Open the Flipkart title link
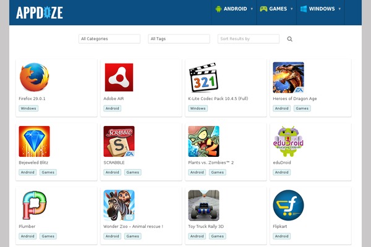The image size is (371, 247). pos(280,227)
